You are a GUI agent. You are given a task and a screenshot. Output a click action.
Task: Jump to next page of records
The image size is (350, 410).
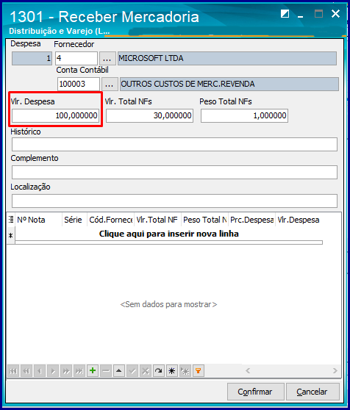click(x=66, y=370)
